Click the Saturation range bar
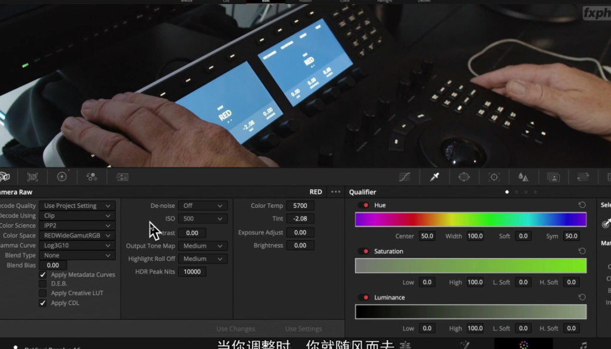The image size is (611, 349). point(471,266)
